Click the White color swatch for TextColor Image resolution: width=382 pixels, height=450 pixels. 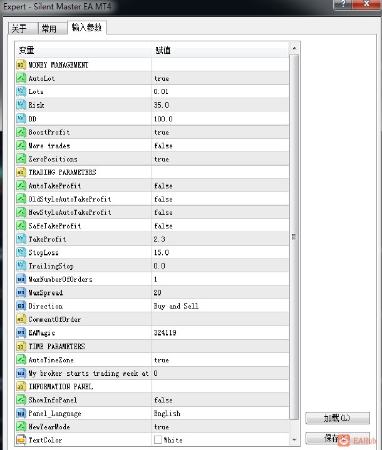pos(158,439)
